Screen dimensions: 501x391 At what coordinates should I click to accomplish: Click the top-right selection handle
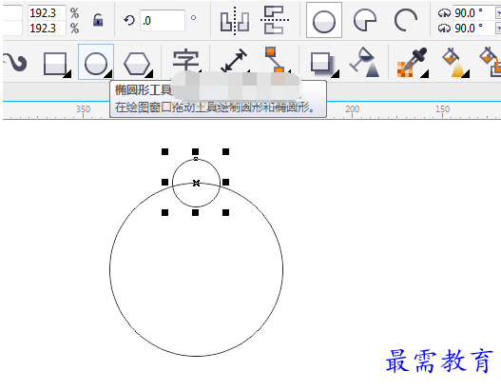tap(225, 151)
